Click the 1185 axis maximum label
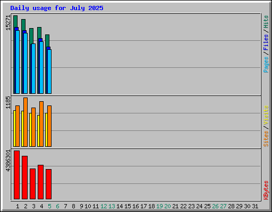 click(8, 102)
